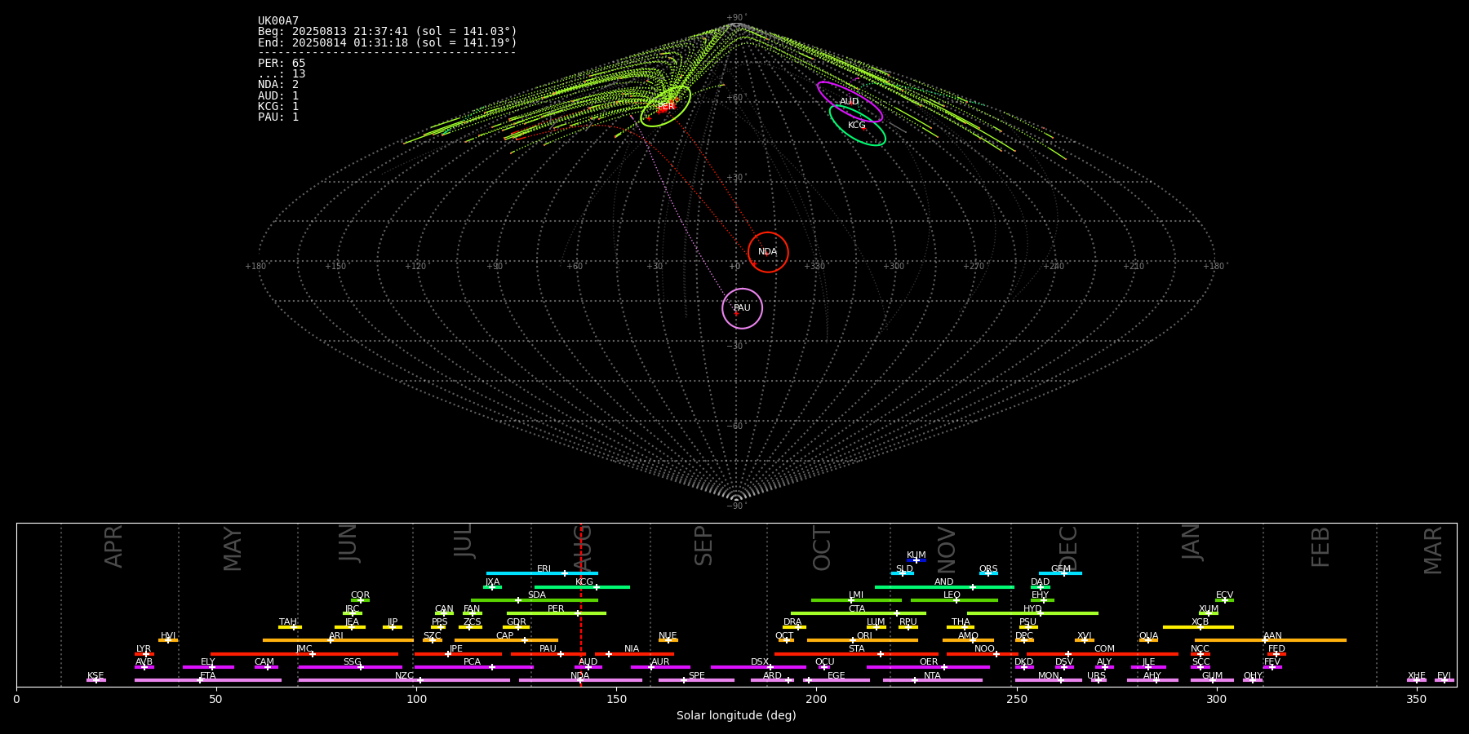The height and width of the screenshot is (734, 1469).
Task: Click the URS shower bar in the timeline
Action: (x=1098, y=680)
